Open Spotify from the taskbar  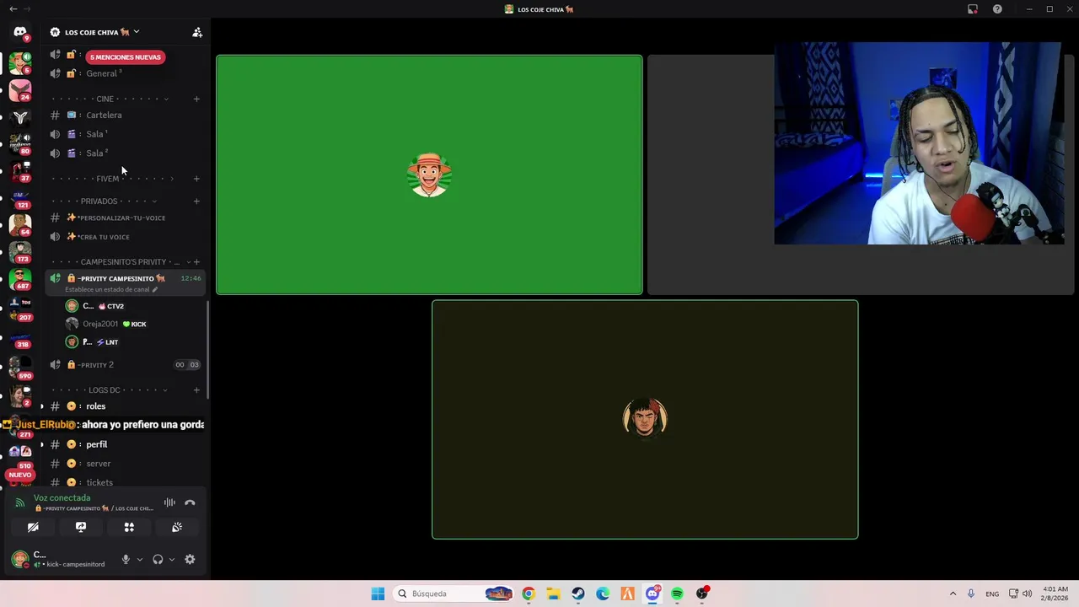tap(677, 594)
